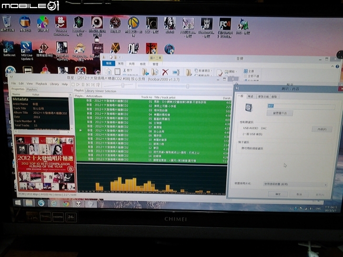This screenshot has width=343, height=257.
Task: Click the Previous track button in foobar2000
Action: 88,85
